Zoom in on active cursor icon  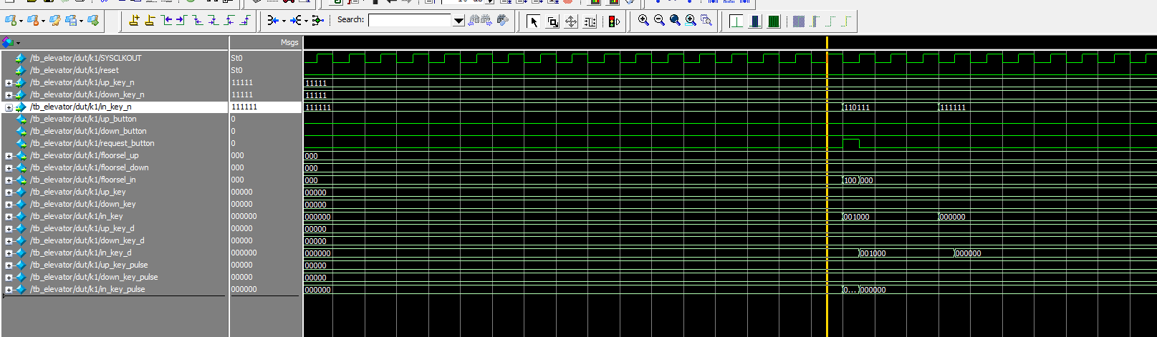691,21
